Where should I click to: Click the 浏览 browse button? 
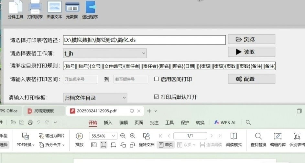click(x=252, y=39)
